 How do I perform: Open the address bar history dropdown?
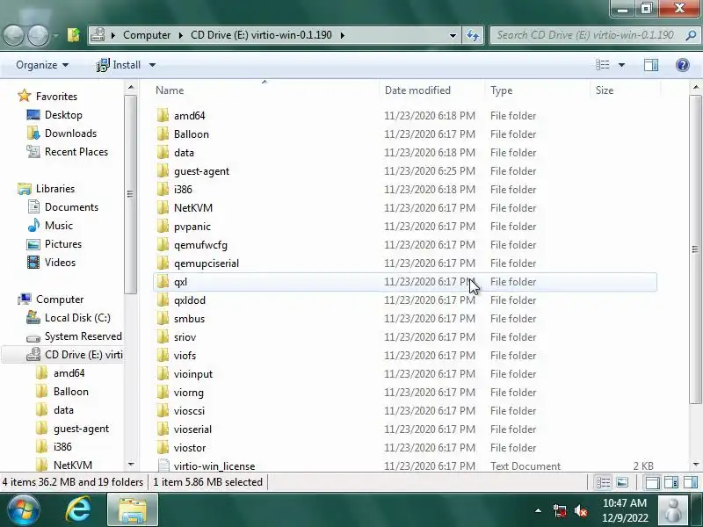(x=453, y=35)
